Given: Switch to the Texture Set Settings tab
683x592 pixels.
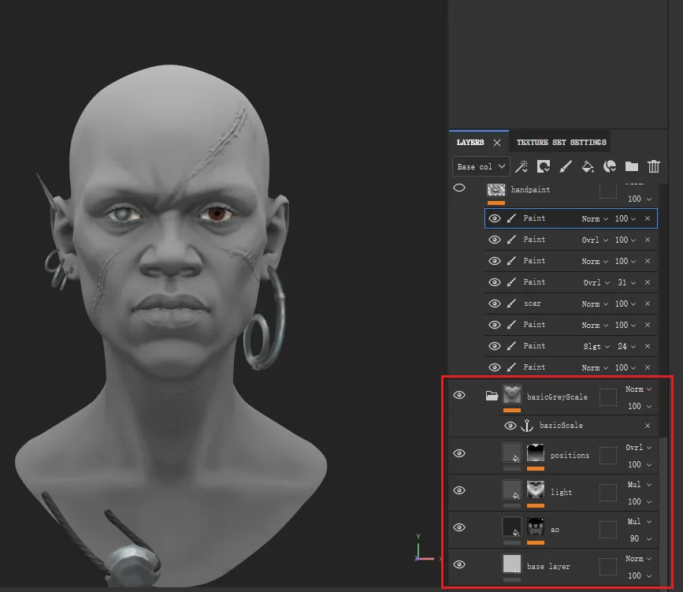Looking at the screenshot, I should (561, 143).
